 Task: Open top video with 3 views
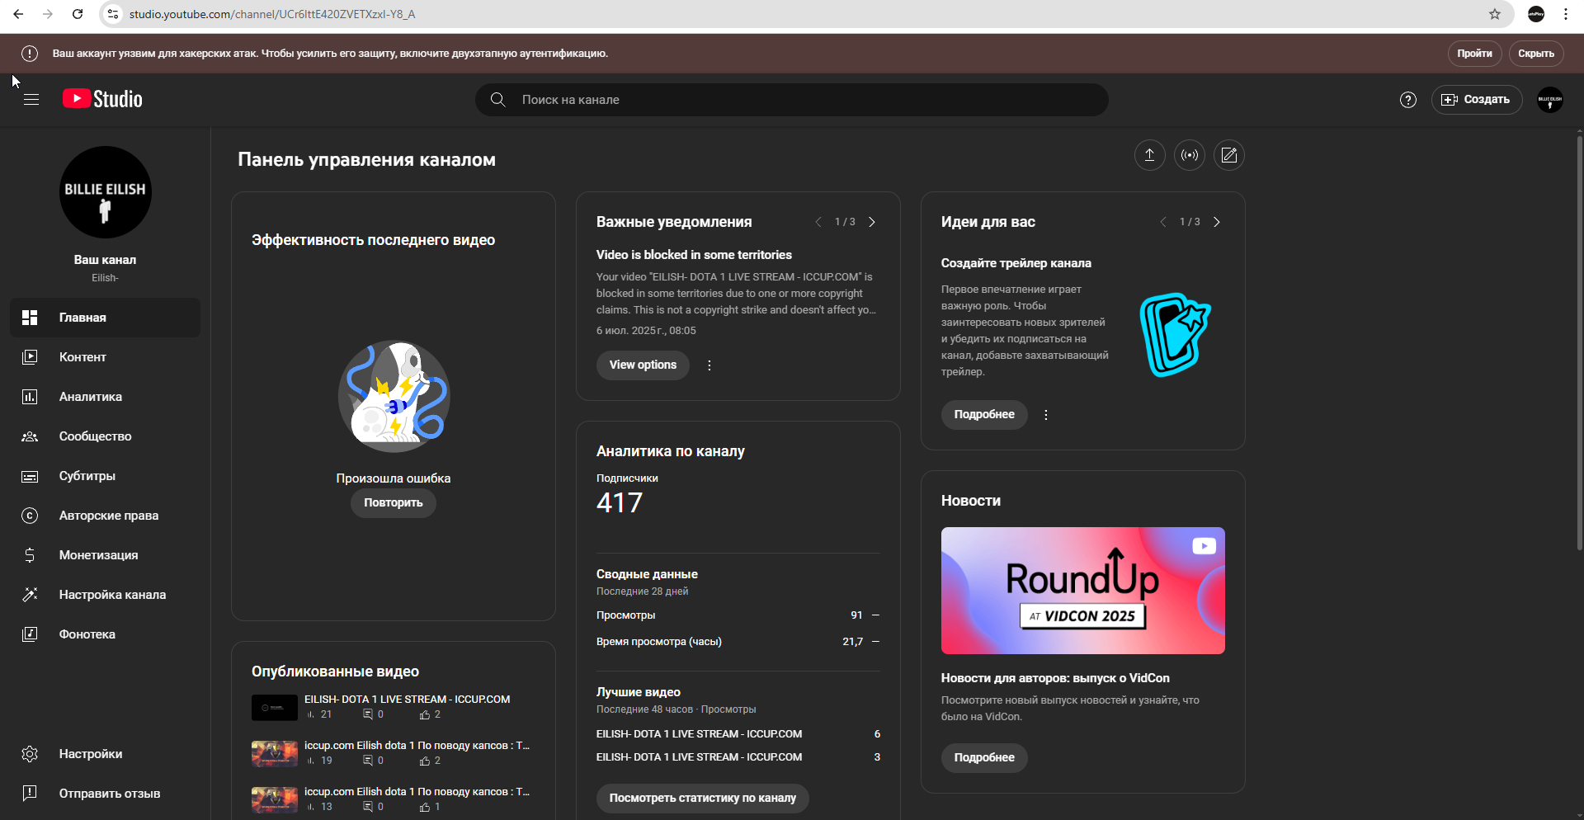coord(738,757)
